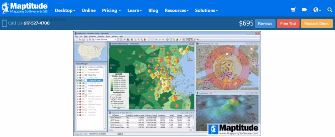
Task: Click the Undo arrow icon in toolbar
Action: pos(160,39)
